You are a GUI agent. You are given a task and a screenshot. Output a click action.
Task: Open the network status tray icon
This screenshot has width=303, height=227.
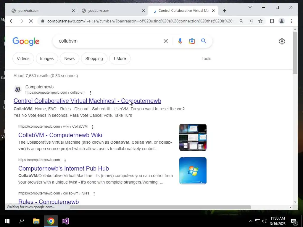tap(258, 221)
